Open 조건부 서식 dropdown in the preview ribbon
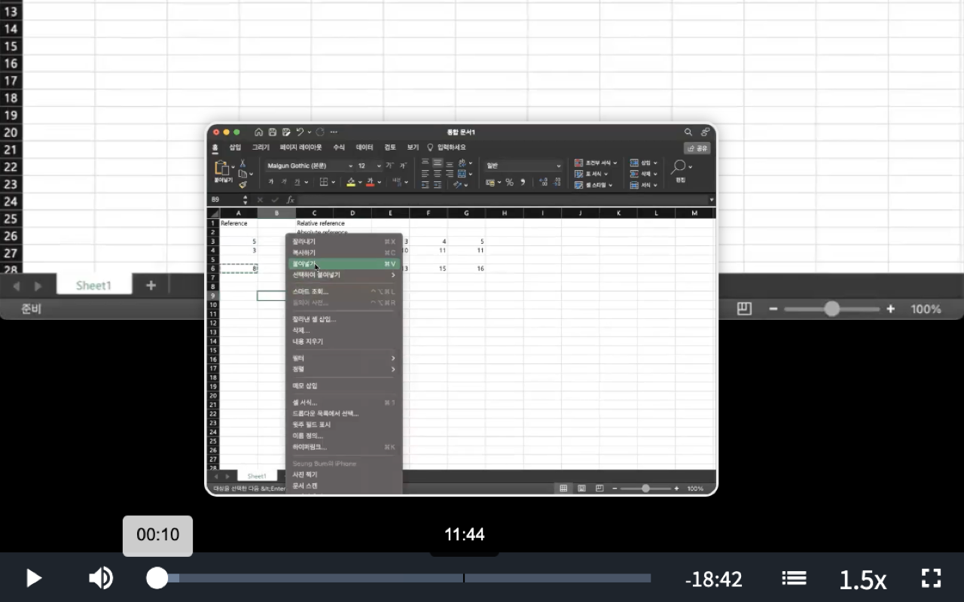The image size is (964, 602). [596, 163]
